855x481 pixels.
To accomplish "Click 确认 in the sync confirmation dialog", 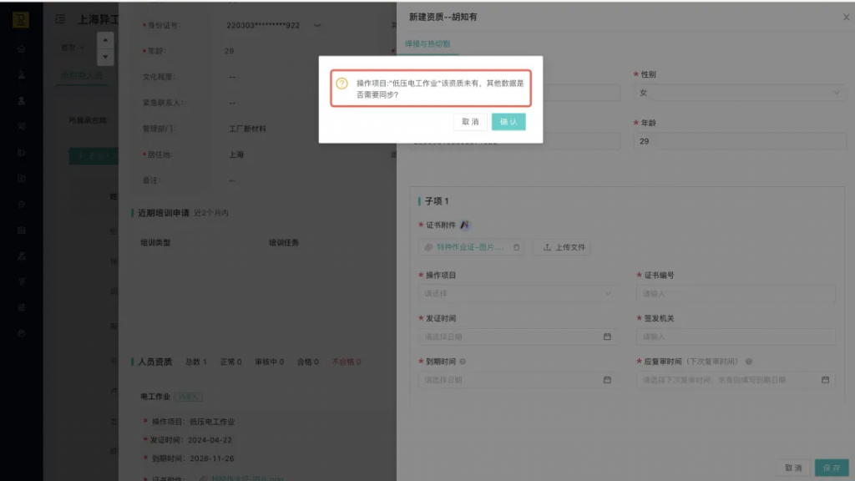I will (x=508, y=122).
